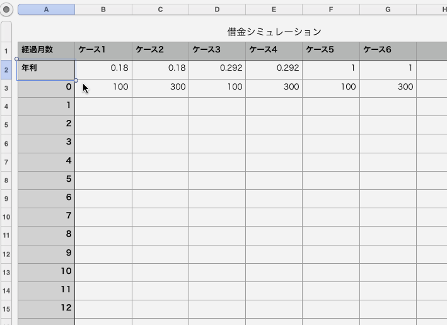Select the 経過月数 header cell

[x=46, y=51]
